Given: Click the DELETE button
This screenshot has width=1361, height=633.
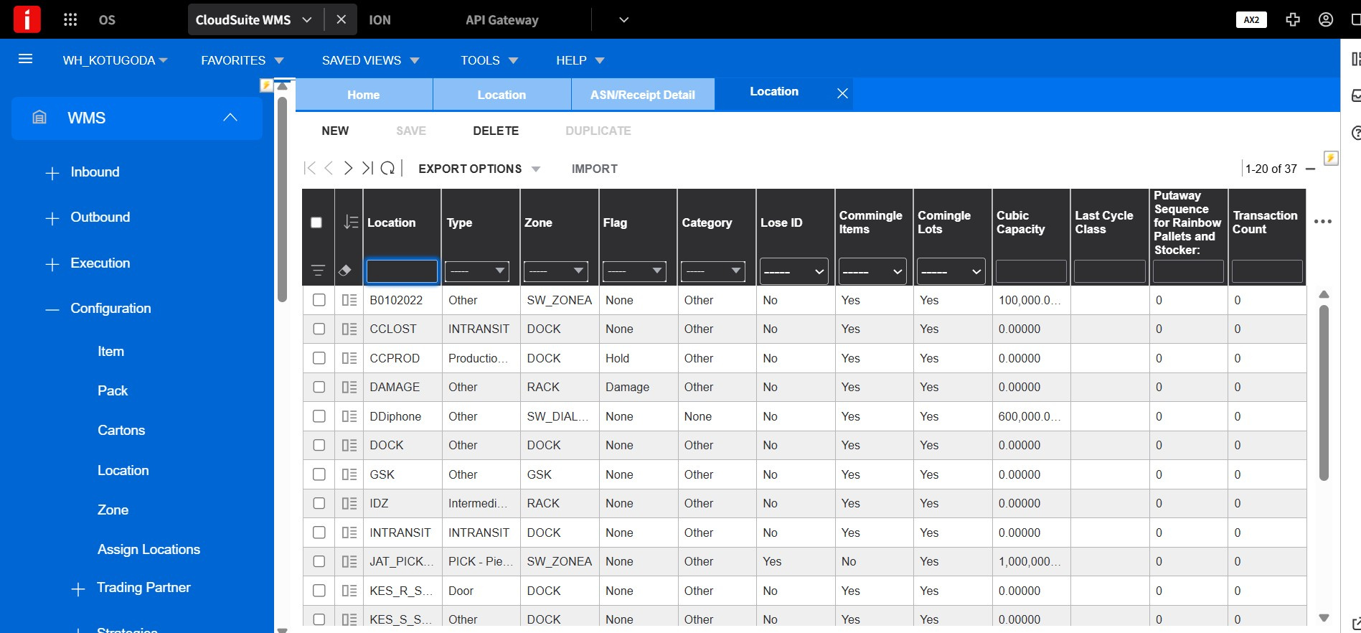Looking at the screenshot, I should [x=496, y=131].
